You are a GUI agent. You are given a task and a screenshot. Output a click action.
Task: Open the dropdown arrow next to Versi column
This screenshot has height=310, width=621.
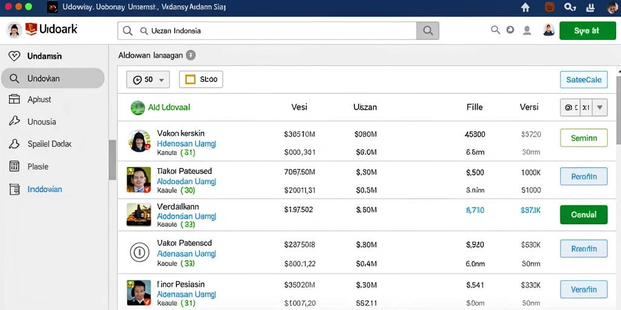pyautogui.click(x=600, y=107)
